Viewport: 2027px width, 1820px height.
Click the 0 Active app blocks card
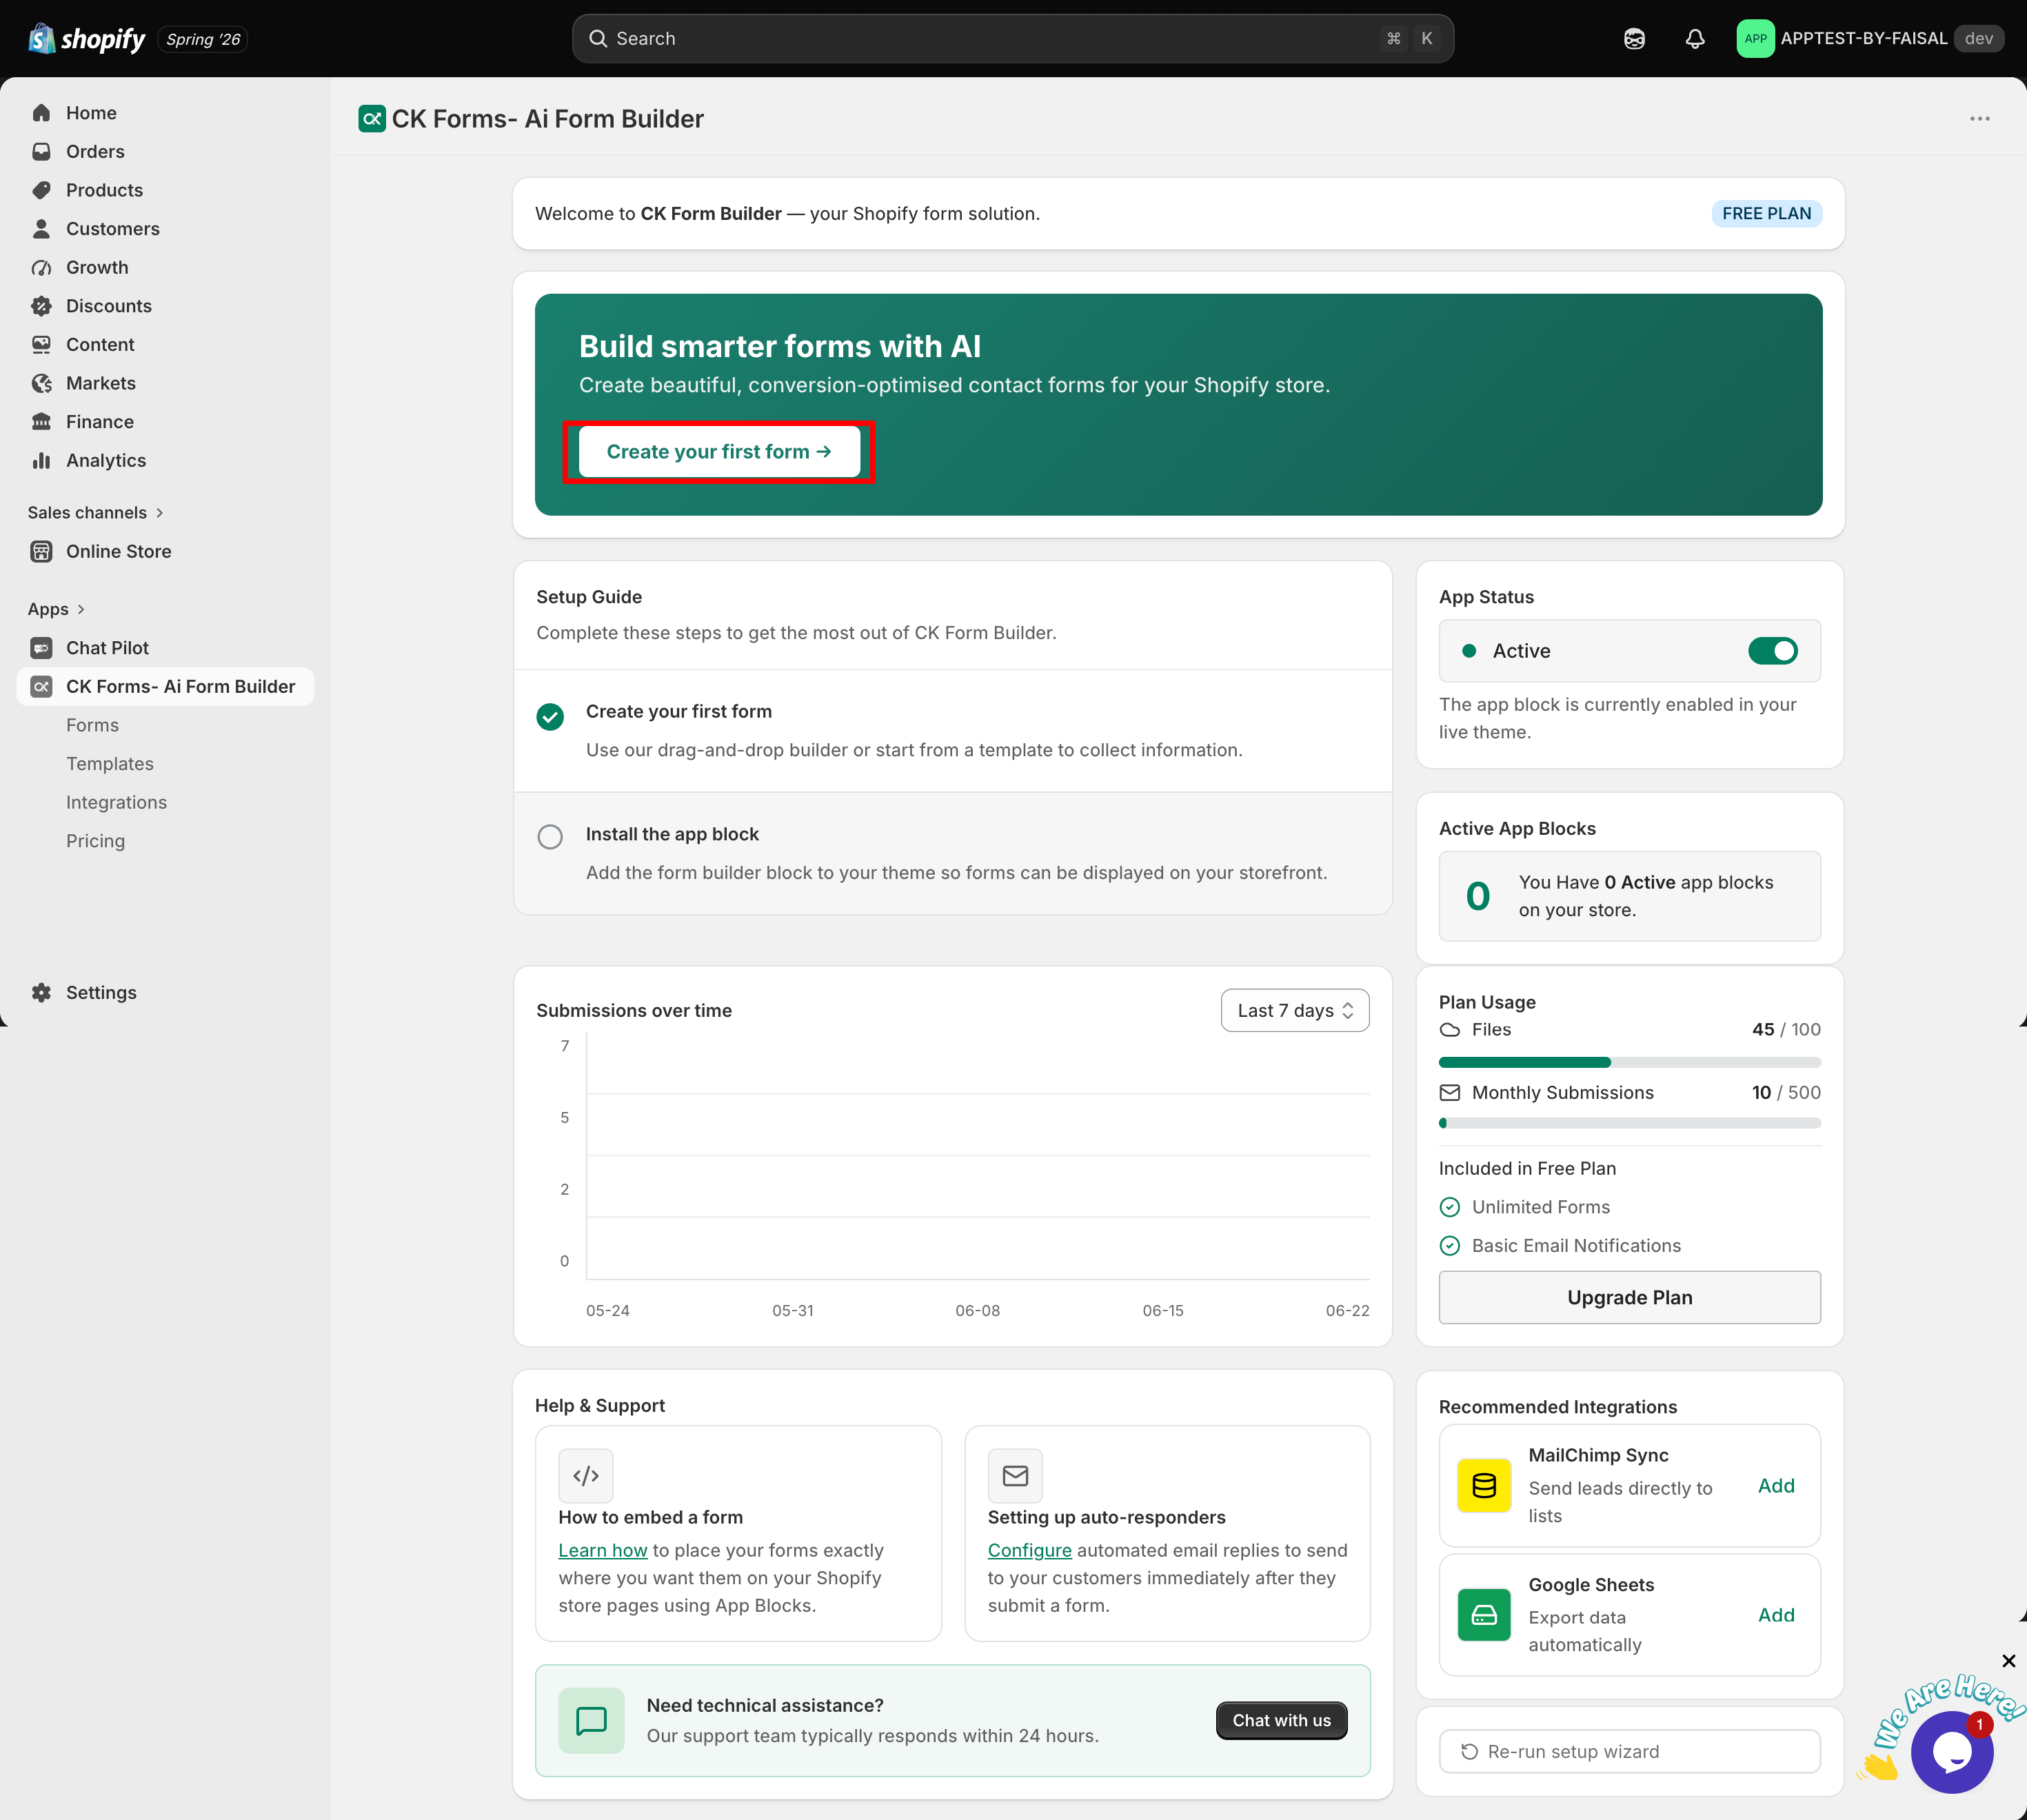(x=1630, y=897)
